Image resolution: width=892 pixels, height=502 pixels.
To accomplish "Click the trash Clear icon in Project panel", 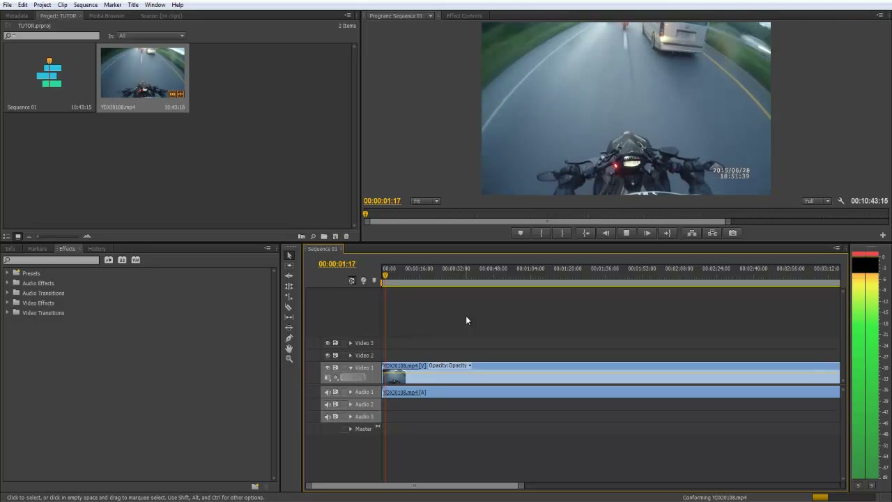I will (346, 236).
